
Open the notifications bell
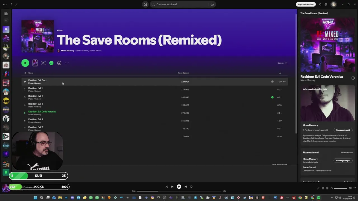320,4
